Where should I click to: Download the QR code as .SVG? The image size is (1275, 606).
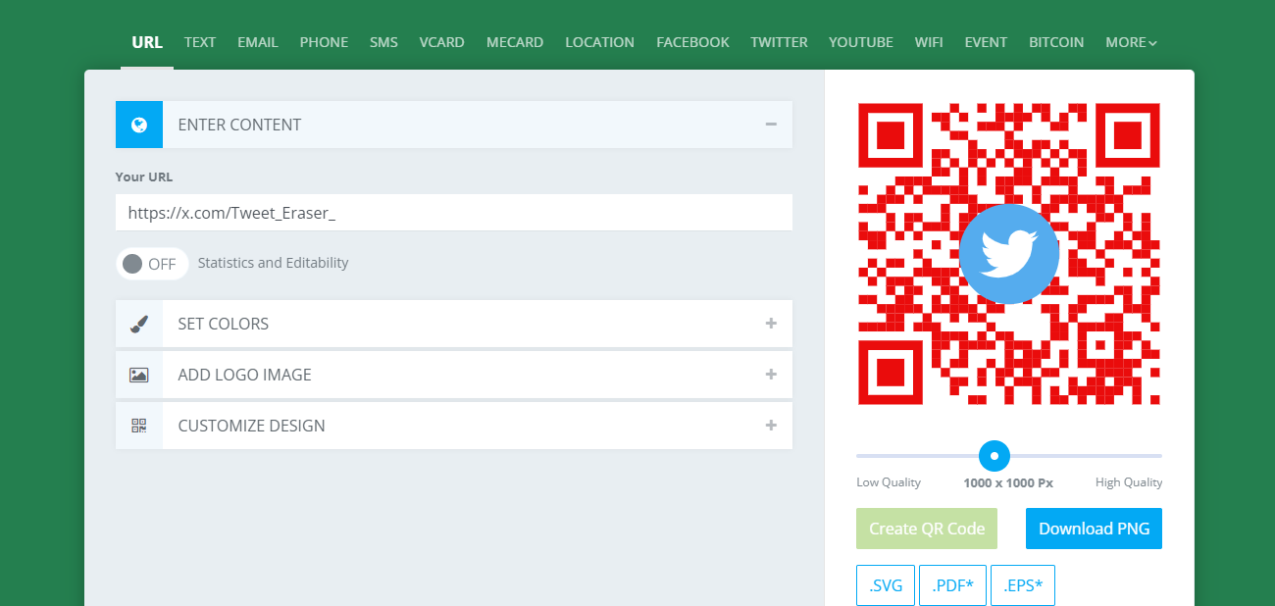[886, 585]
